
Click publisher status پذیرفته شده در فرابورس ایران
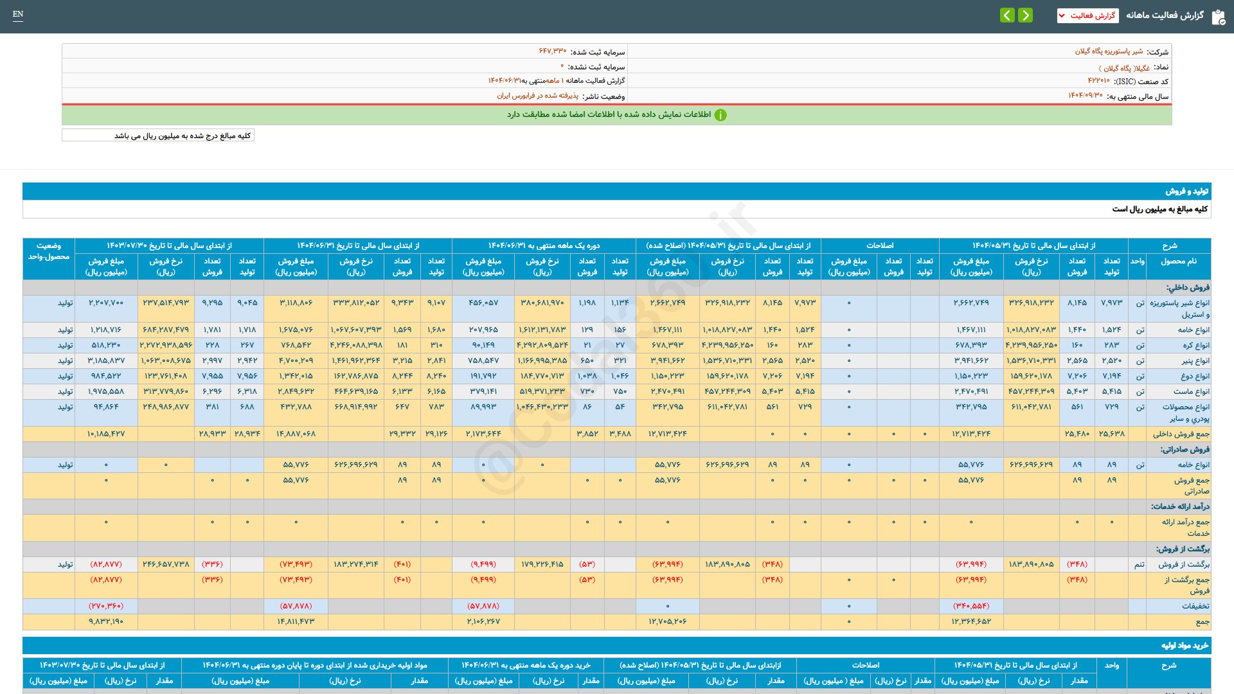point(537,96)
